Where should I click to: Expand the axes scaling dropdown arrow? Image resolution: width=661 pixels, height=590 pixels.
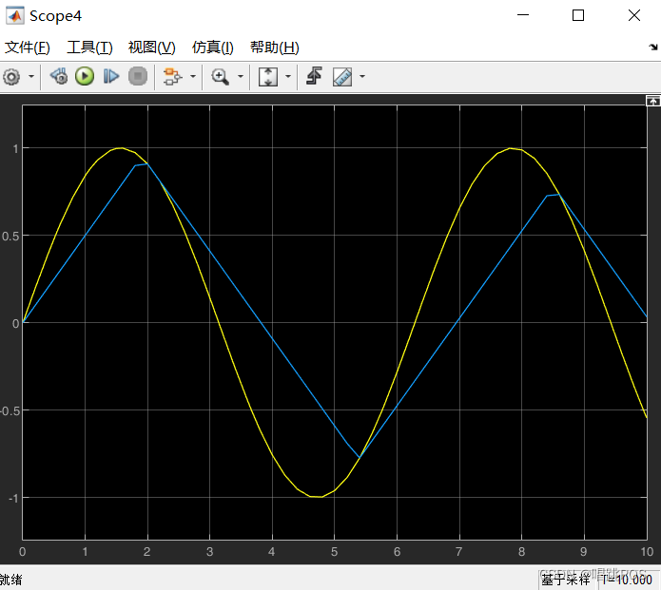[288, 77]
